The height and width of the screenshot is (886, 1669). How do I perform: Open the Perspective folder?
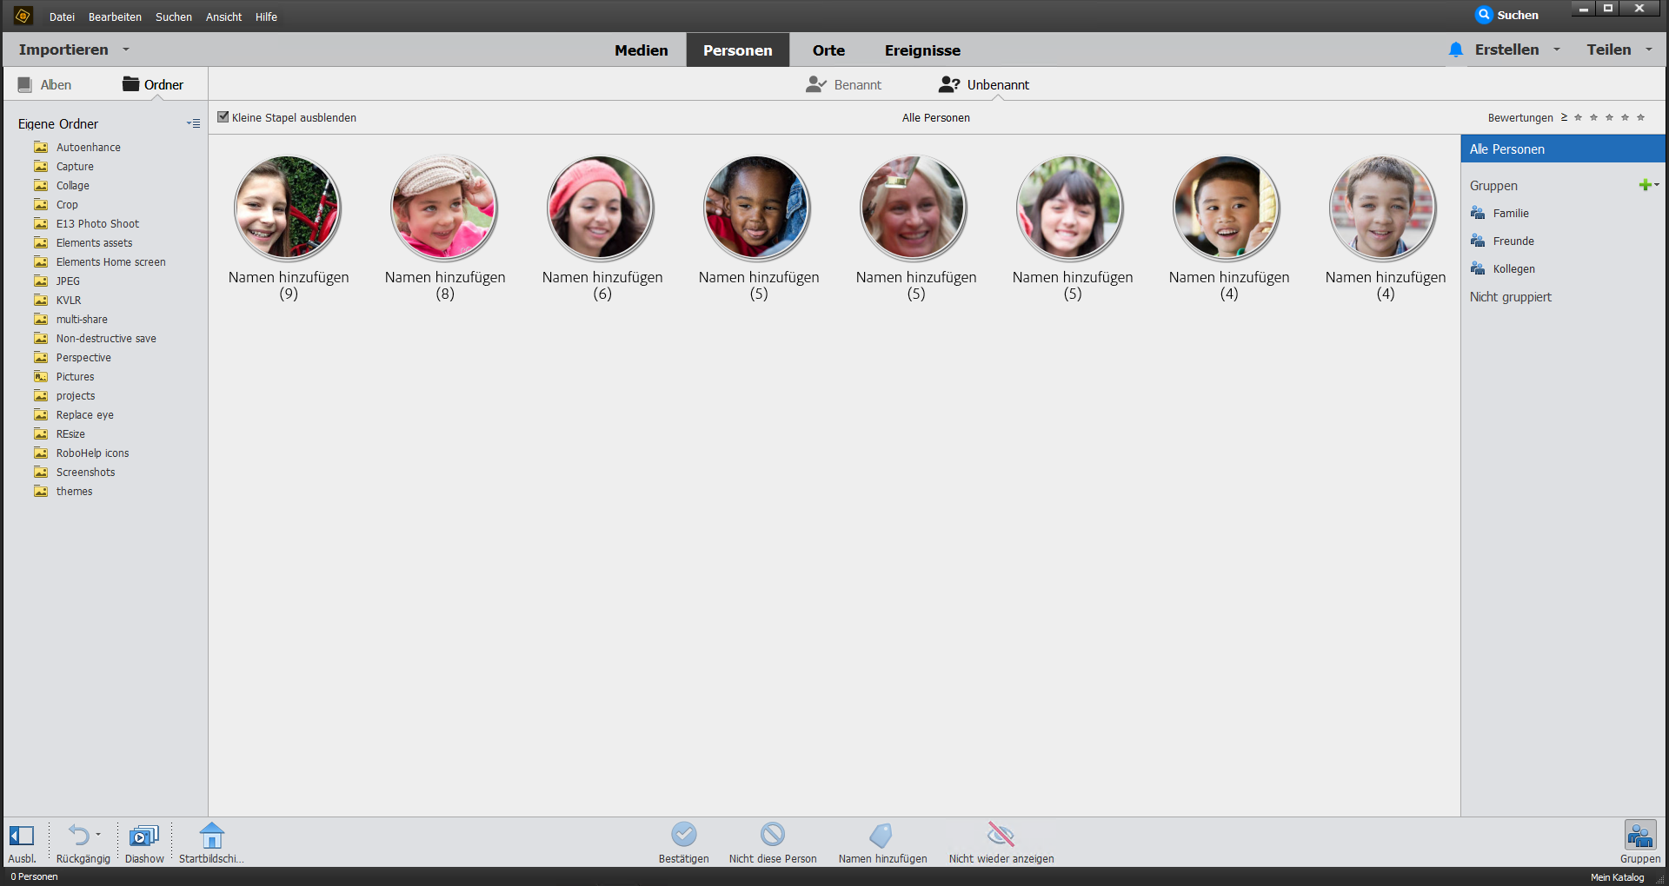tap(83, 358)
